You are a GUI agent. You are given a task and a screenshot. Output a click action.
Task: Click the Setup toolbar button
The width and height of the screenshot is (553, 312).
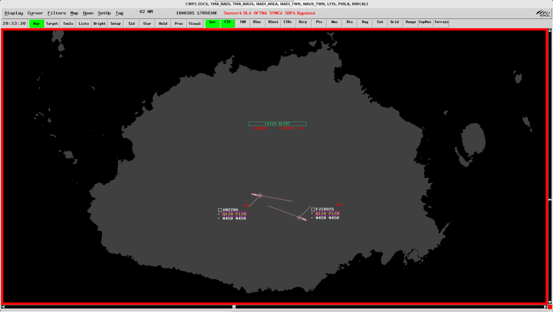tap(116, 24)
